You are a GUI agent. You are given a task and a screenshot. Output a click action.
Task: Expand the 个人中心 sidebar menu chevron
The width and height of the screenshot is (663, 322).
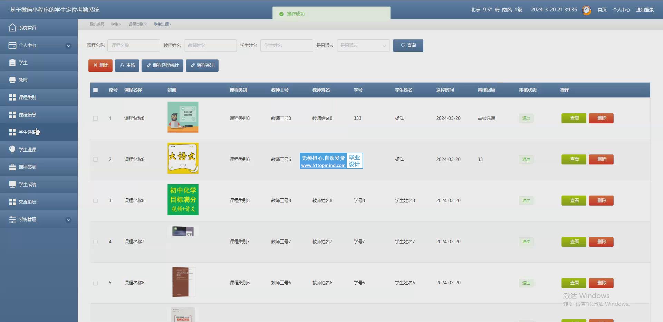coord(68,46)
